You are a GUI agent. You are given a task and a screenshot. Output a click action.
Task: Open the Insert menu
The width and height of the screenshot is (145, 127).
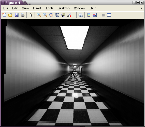pos(37,8)
